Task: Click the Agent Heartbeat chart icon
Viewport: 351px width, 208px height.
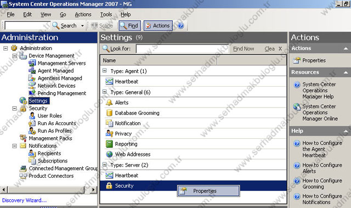Action: [109, 81]
